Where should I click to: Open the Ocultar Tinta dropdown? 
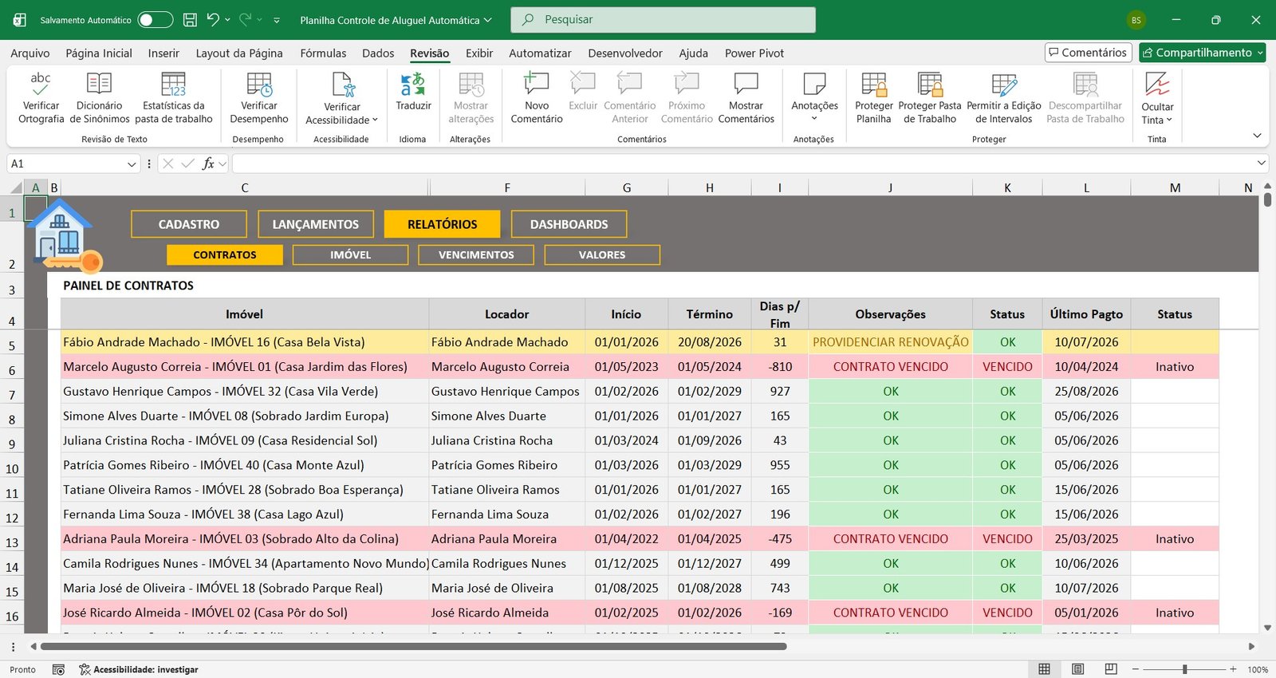[x=1169, y=120]
